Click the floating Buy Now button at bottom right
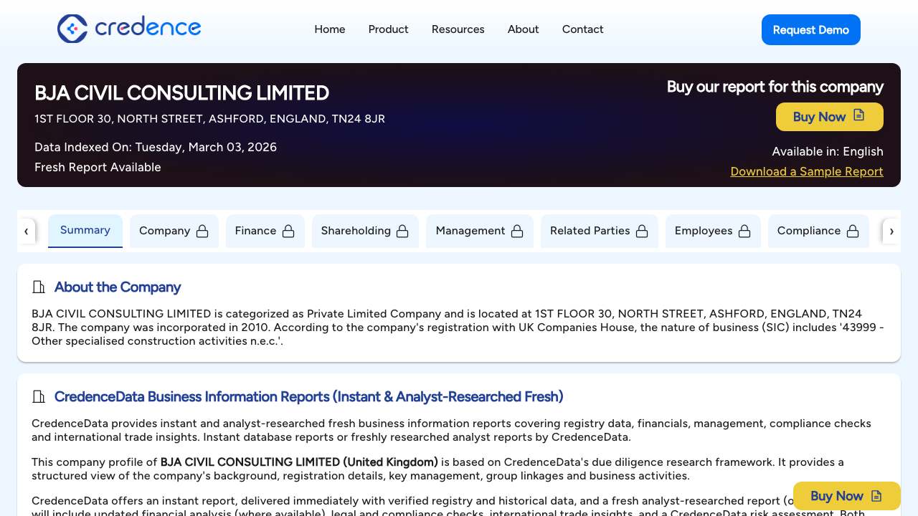Viewport: 918px width, 516px height. tap(846, 495)
